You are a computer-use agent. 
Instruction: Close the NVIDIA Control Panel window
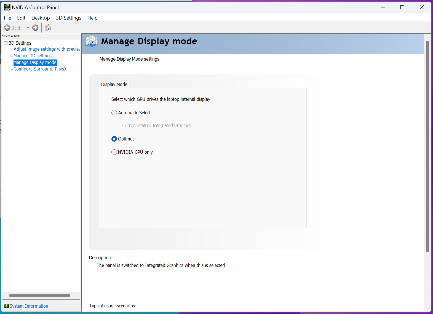(x=422, y=7)
